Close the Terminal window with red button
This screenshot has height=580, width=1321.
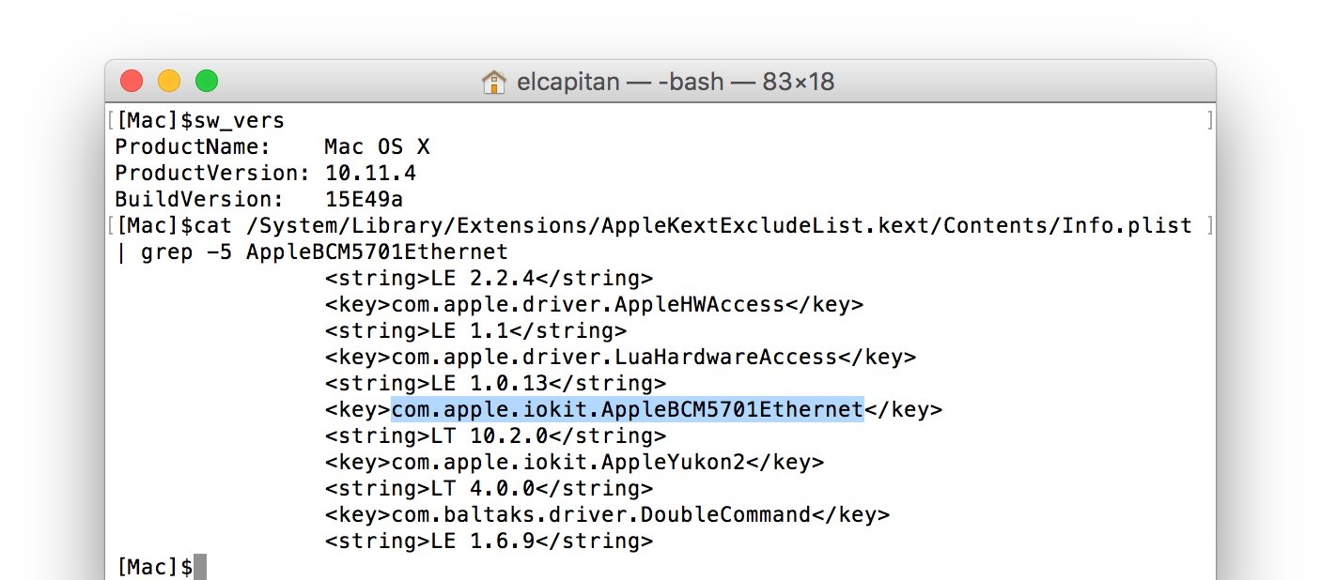coord(132,82)
